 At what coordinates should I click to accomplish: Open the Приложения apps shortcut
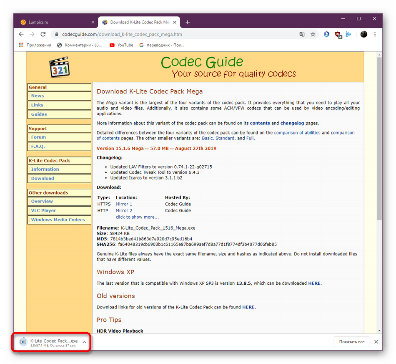coord(35,45)
